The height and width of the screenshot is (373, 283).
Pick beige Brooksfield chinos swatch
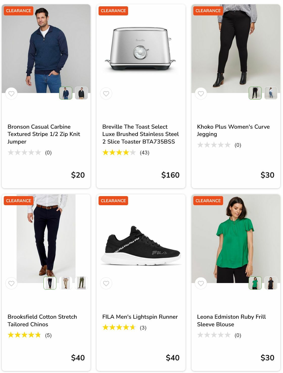[x=66, y=283]
